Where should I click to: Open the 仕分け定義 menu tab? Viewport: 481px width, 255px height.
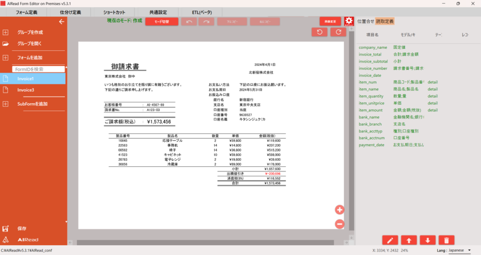point(70,12)
